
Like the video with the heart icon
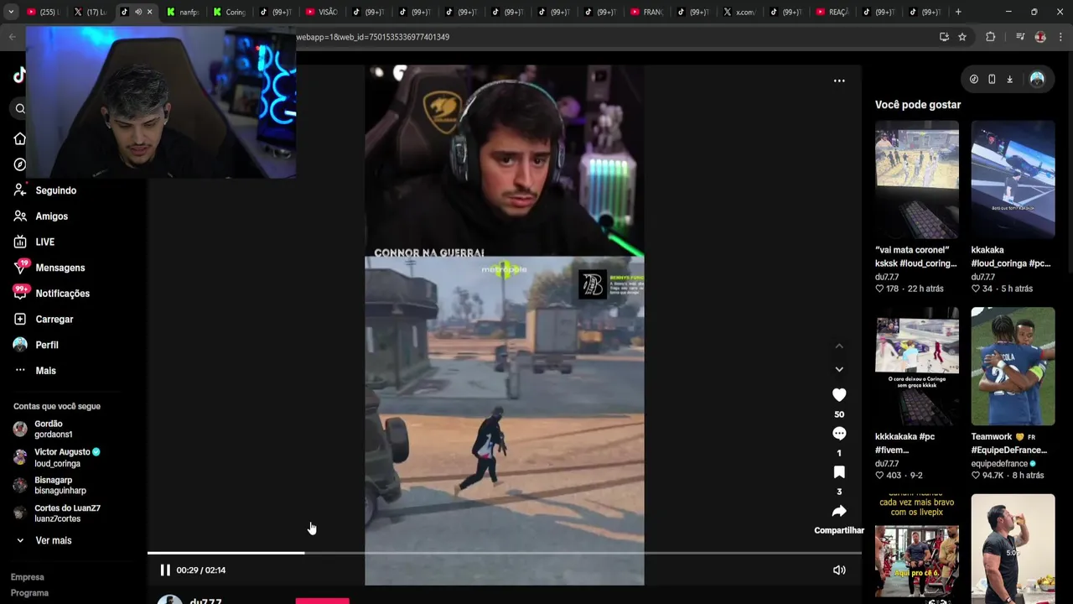pyautogui.click(x=839, y=394)
